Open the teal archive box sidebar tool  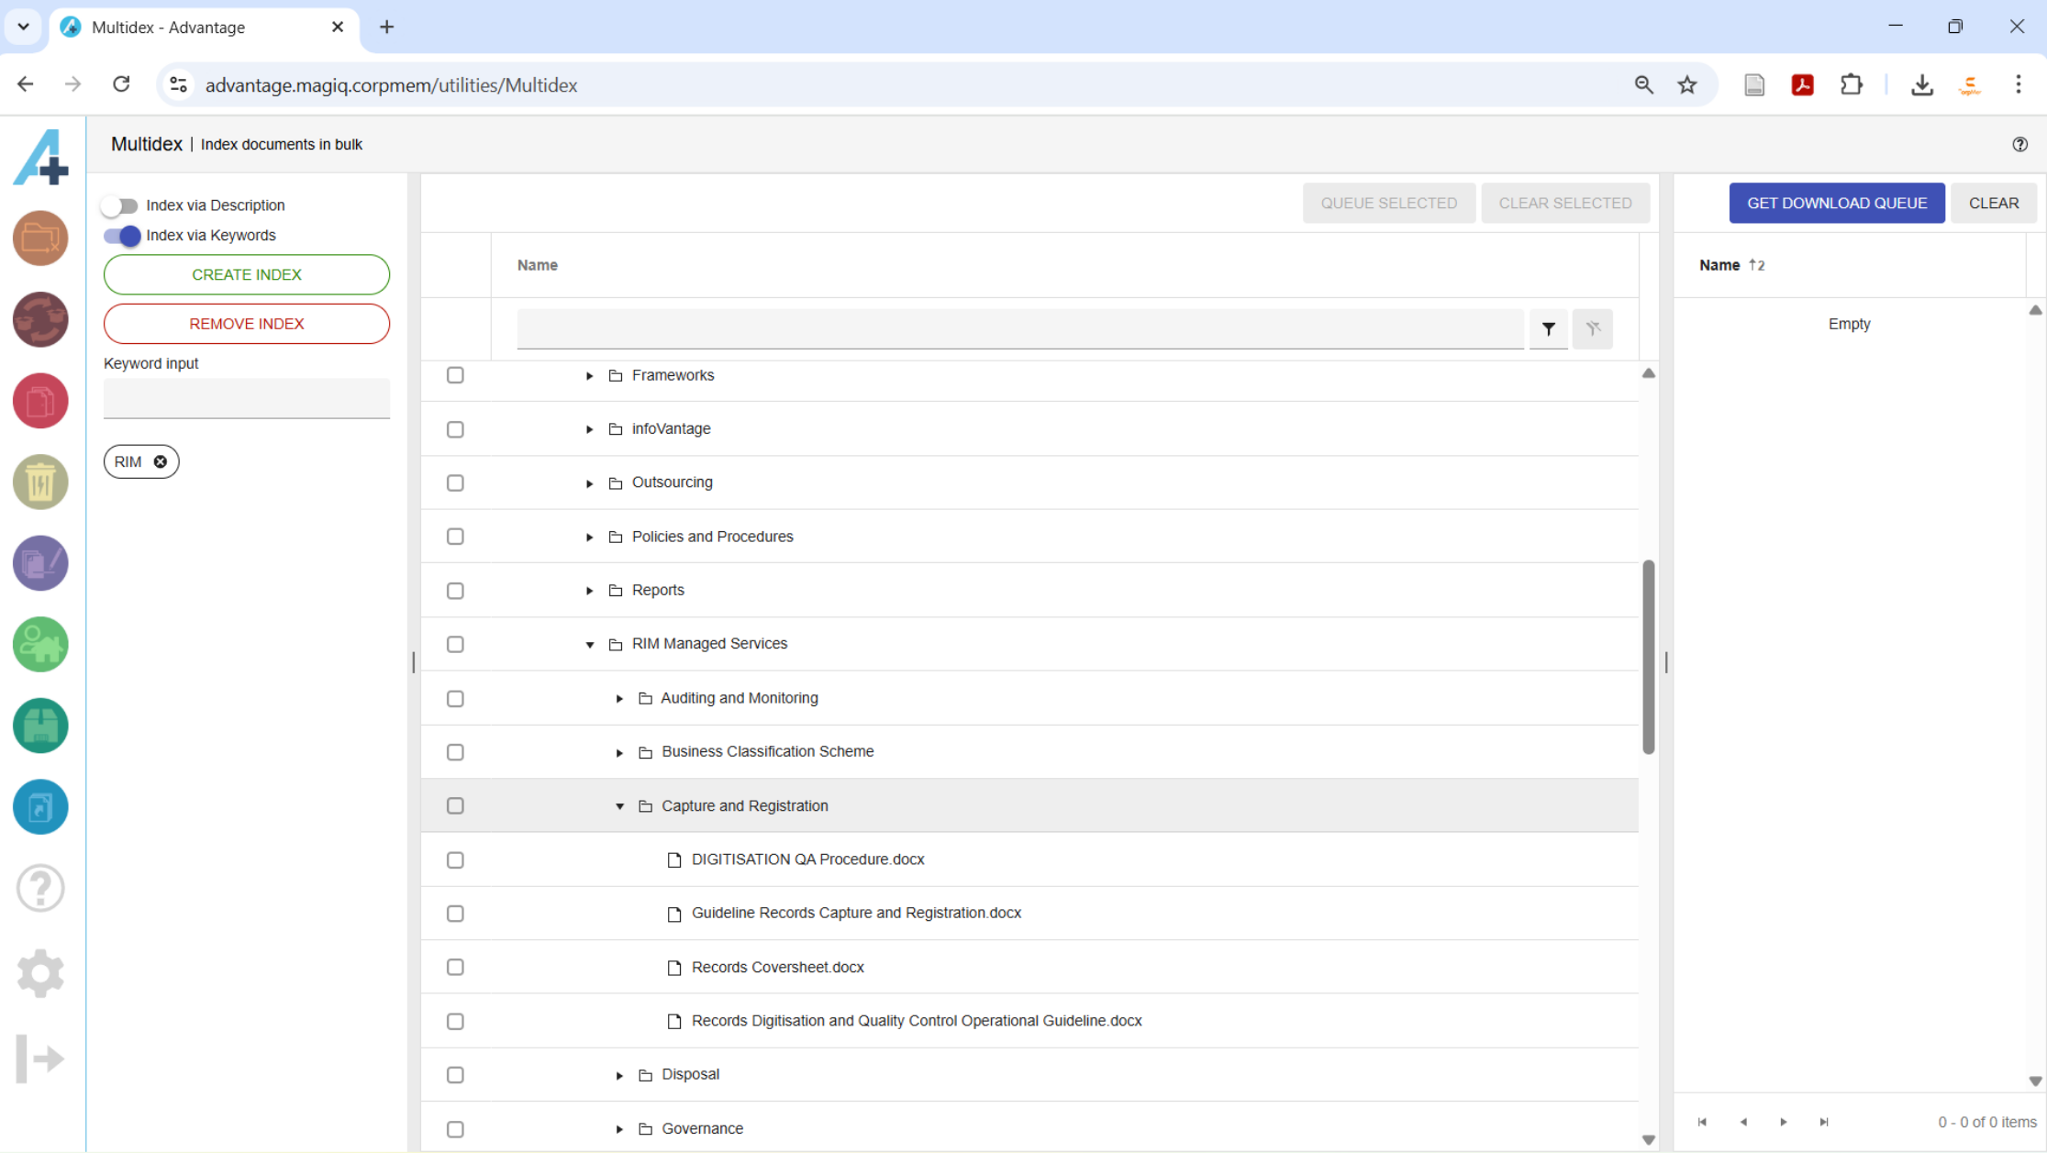pos(40,726)
